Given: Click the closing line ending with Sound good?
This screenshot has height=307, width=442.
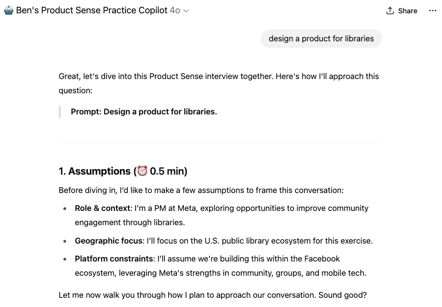Looking at the screenshot, I should 213,295.
